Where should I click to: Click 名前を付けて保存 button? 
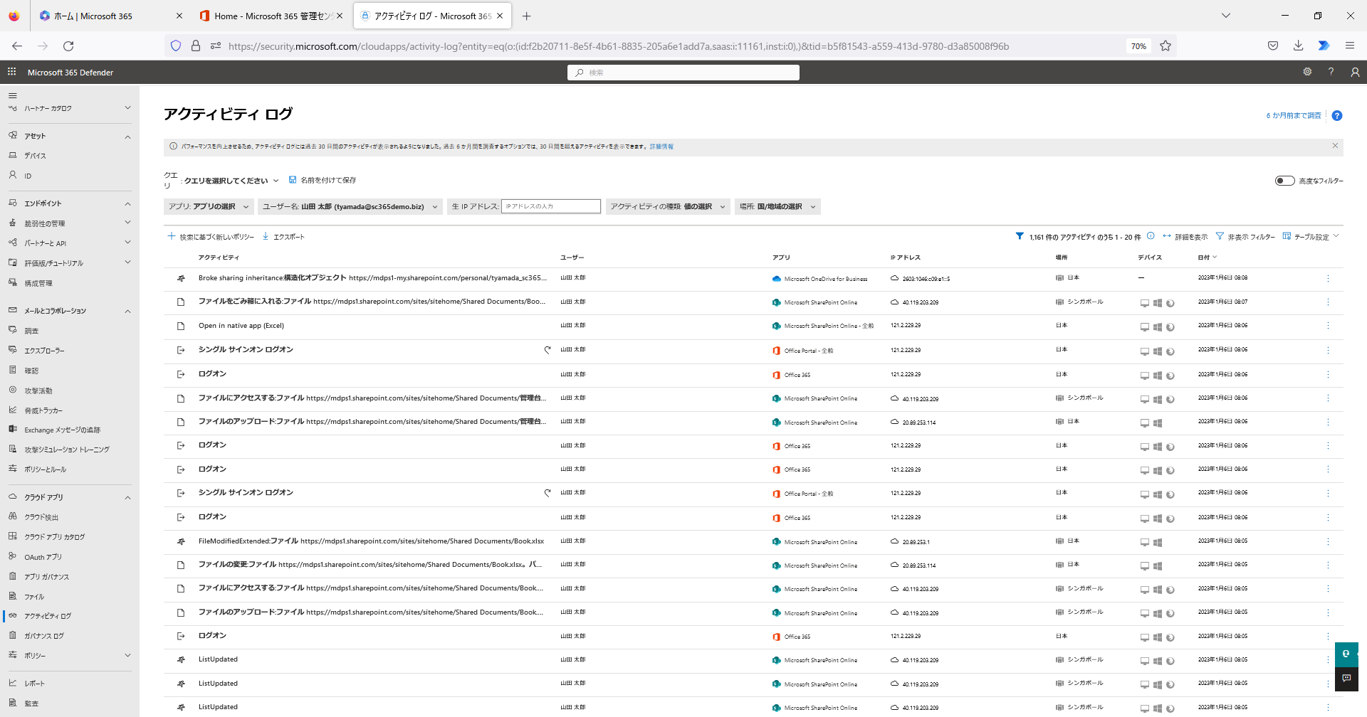tap(323, 181)
